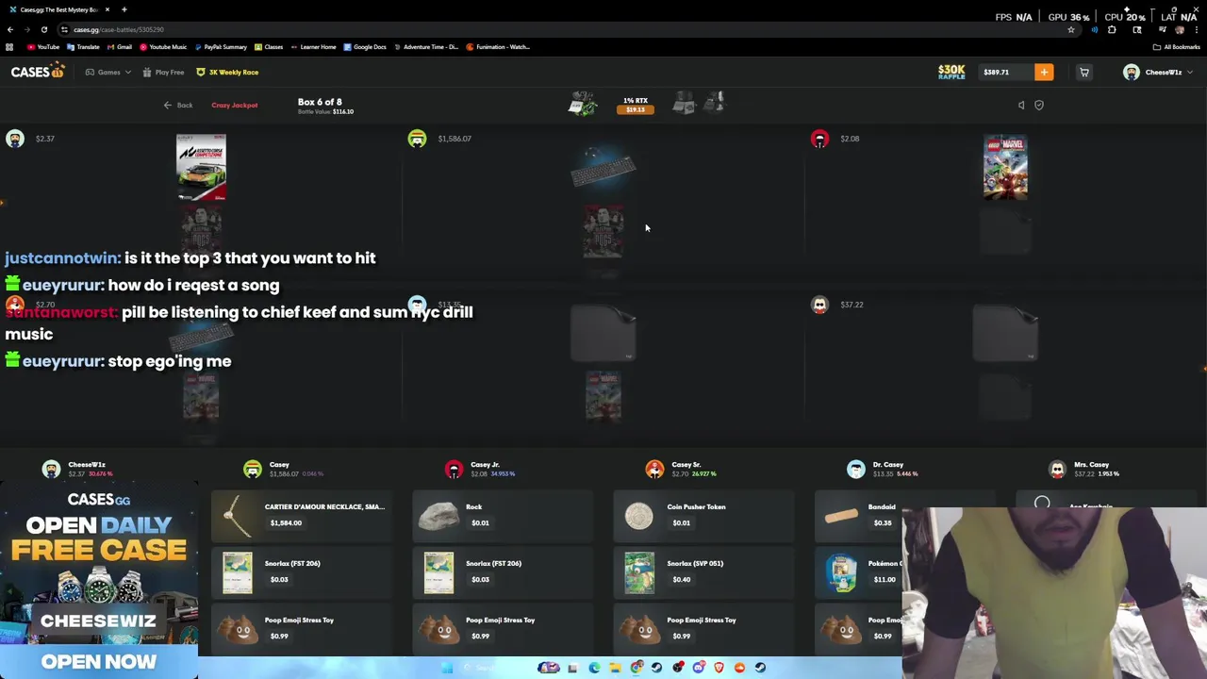Open the shopping cart

pyautogui.click(x=1084, y=72)
